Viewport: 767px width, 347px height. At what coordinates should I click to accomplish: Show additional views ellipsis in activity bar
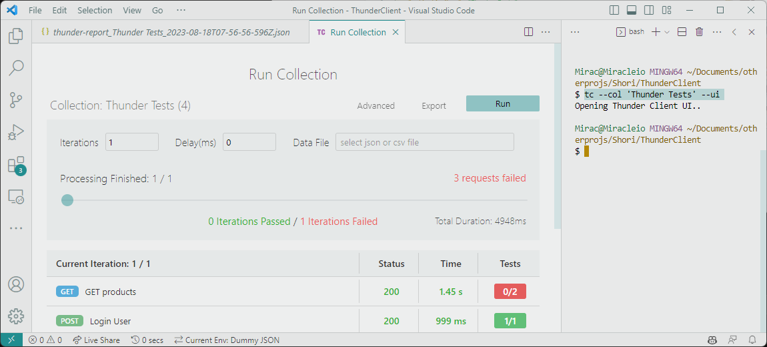15,228
